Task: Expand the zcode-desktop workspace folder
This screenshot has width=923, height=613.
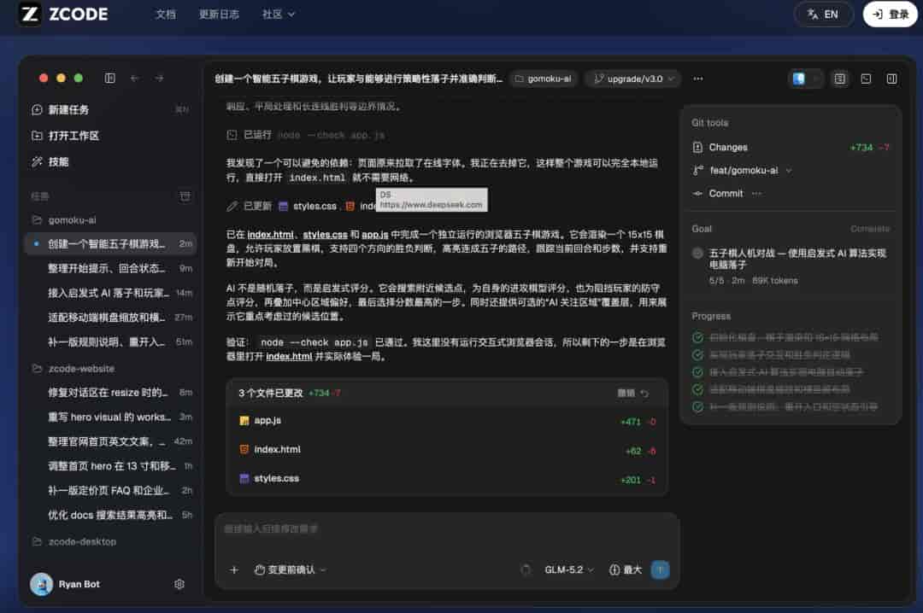Action: [x=74, y=542]
